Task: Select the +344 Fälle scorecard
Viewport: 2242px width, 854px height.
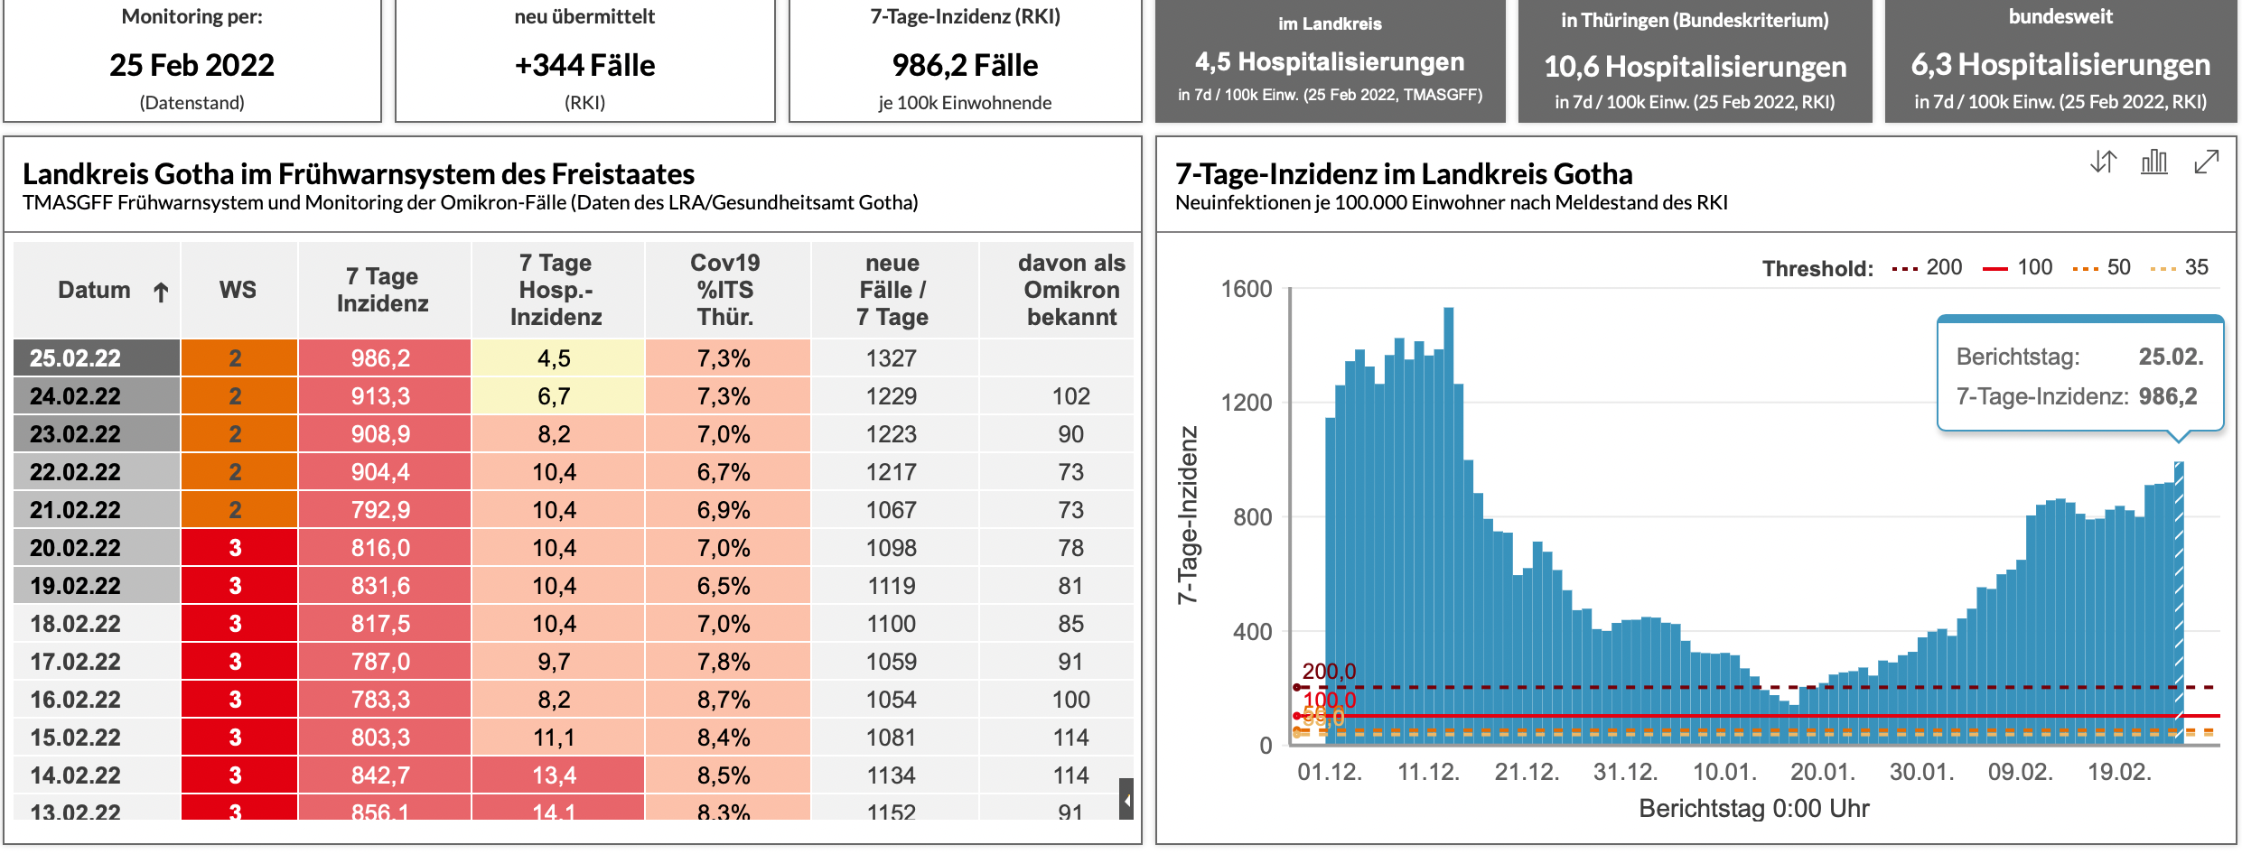Action: pyautogui.click(x=585, y=60)
